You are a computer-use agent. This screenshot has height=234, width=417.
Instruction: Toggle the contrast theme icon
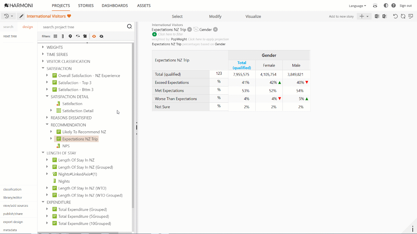point(386,6)
